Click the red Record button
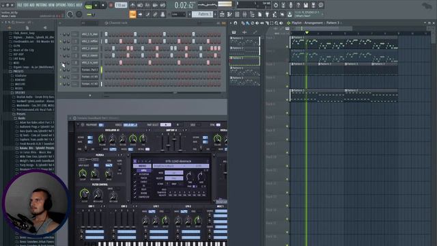 pos(111,5)
